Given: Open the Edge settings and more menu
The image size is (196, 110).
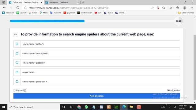Looking at the screenshot, I should (x=192, y=8).
